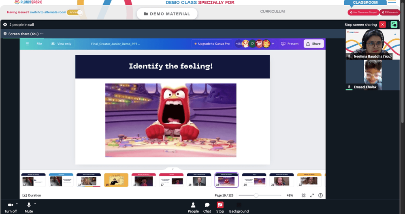Image resolution: width=405 pixels, height=214 pixels.
Task: Select slide thumbnail 21
Action: point(281,180)
